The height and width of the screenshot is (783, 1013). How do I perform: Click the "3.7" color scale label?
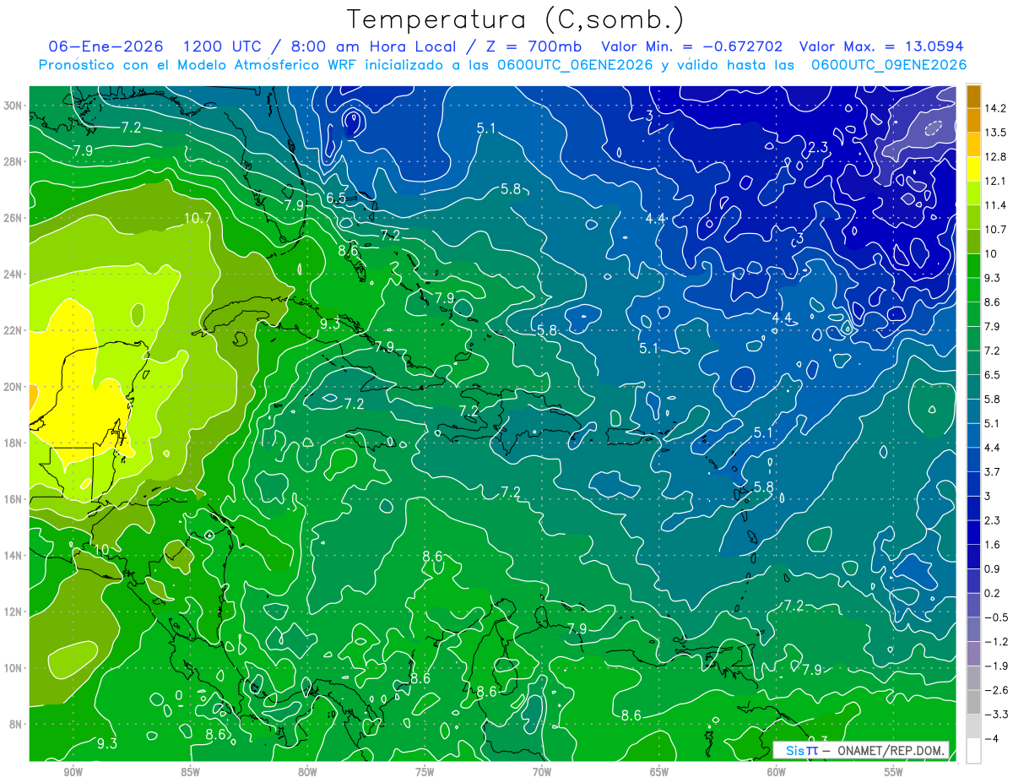pos(993,471)
